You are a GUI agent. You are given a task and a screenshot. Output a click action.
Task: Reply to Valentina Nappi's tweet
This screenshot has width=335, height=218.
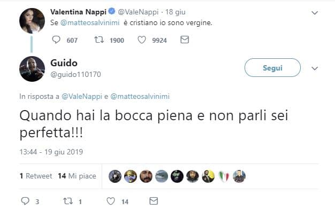tap(56, 40)
